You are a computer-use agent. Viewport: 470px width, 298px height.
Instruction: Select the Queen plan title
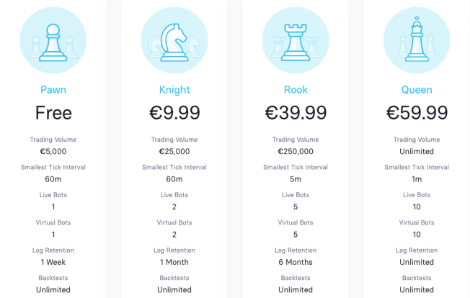[x=417, y=89]
